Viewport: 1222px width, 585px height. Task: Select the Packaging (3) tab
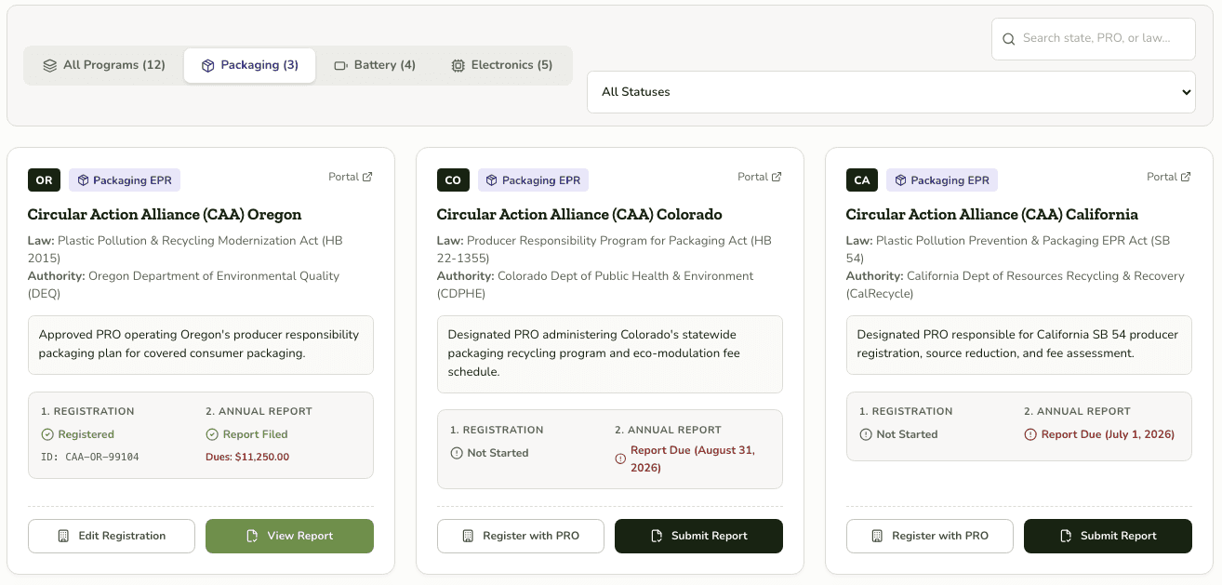(x=250, y=65)
